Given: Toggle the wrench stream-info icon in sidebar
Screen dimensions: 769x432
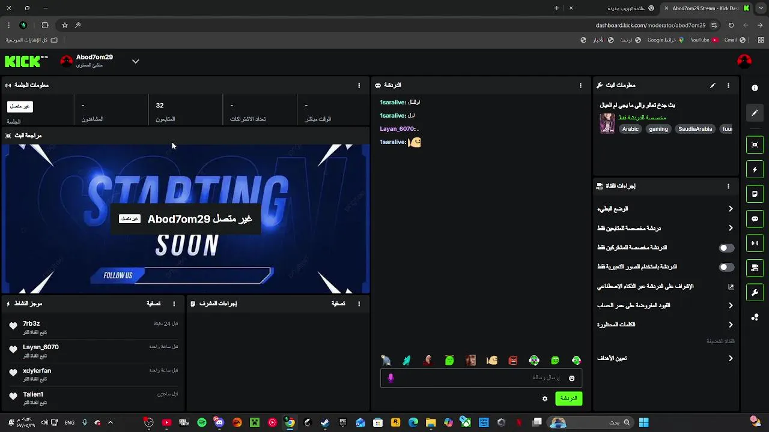Looking at the screenshot, I should pos(755,293).
